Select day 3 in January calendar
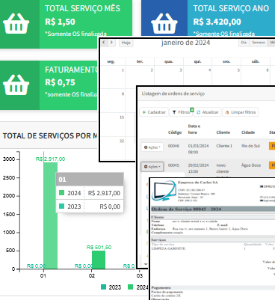This screenshot has width=275, height=300. [x=181, y=70]
